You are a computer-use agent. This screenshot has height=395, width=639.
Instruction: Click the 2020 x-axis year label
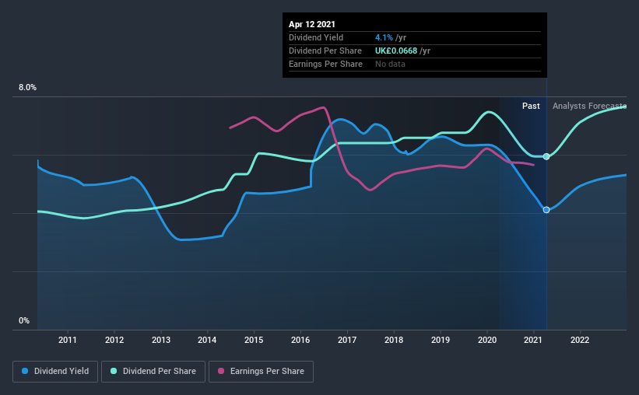(487, 340)
